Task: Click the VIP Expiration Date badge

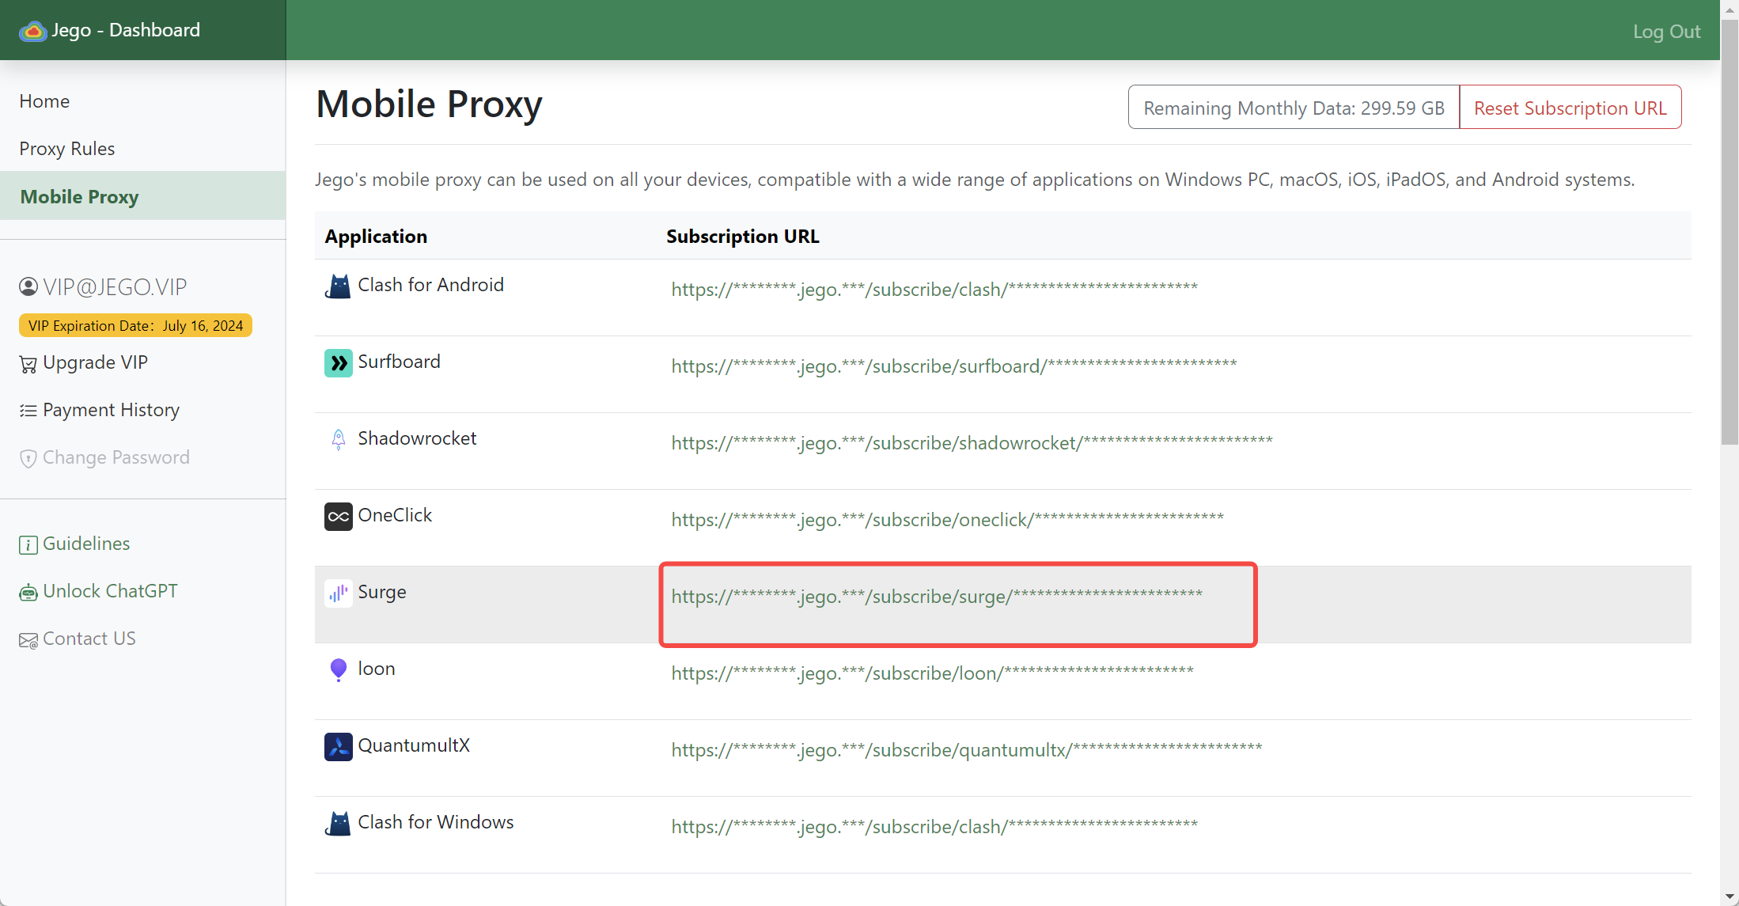Action: 135,325
